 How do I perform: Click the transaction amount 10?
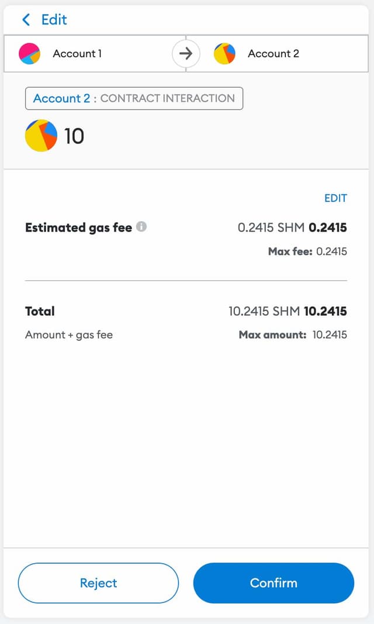click(x=74, y=136)
